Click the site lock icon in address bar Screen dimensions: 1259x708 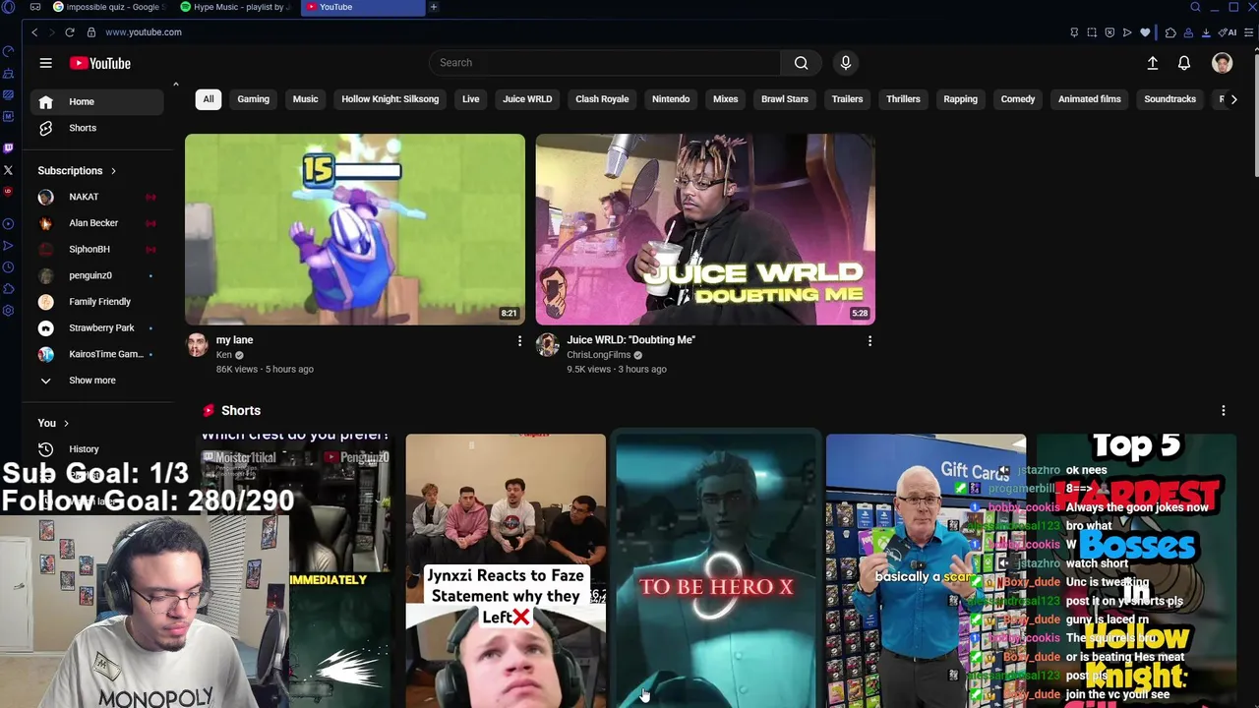point(91,32)
